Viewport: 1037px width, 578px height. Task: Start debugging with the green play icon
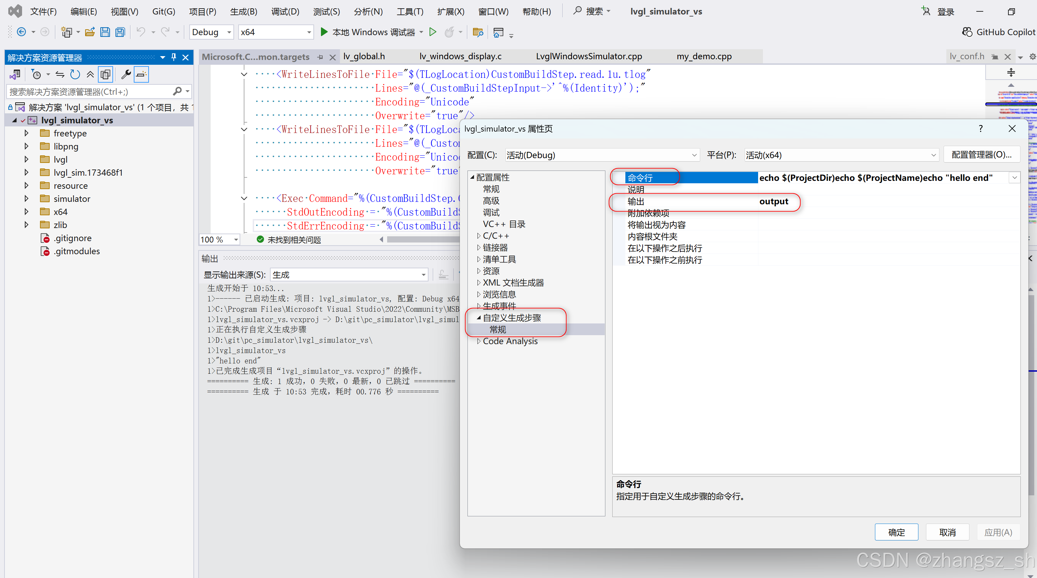[324, 32]
